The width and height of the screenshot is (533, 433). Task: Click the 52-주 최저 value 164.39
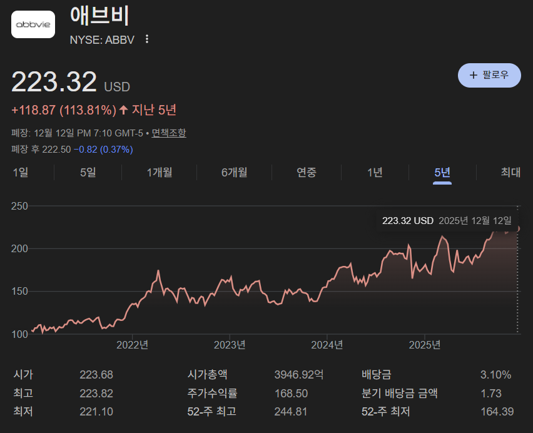pos(497,412)
